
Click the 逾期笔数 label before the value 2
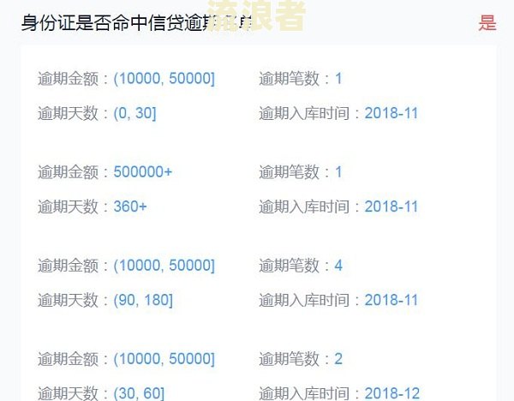289,359
